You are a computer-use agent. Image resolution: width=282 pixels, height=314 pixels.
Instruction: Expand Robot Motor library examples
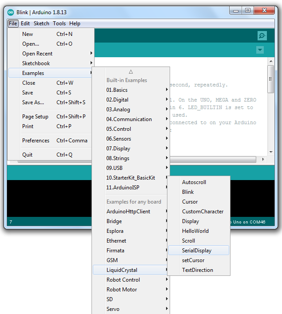pyautogui.click(x=131, y=289)
